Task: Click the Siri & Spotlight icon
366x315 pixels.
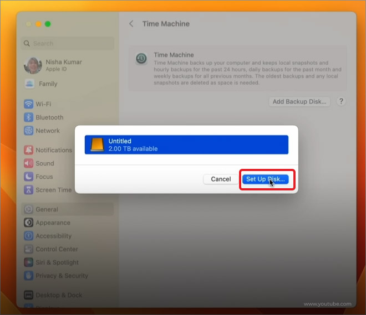Action: 28,262
